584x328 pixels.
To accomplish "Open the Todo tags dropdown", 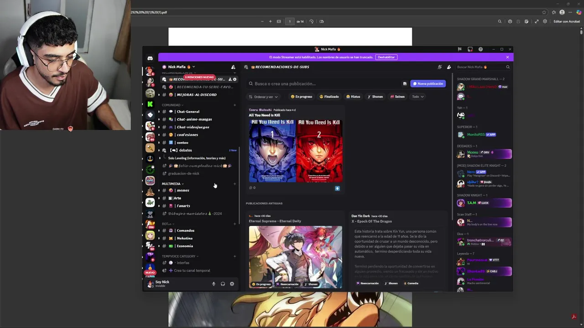I will pyautogui.click(x=417, y=97).
